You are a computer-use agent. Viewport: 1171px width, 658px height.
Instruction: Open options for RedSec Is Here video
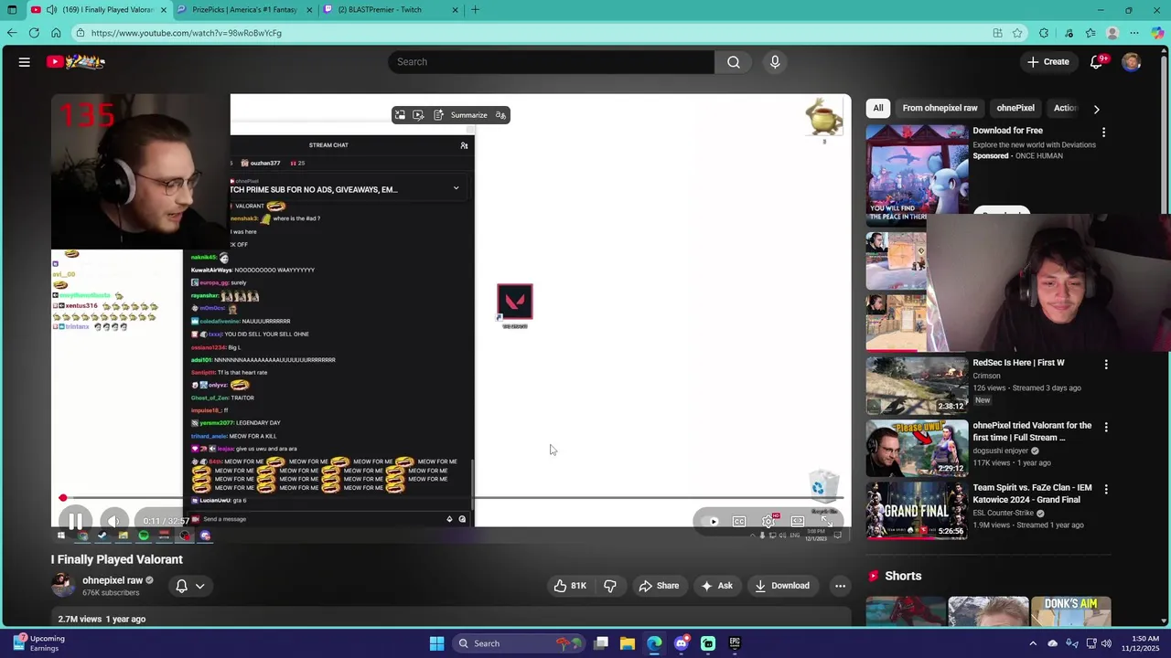1106,365
